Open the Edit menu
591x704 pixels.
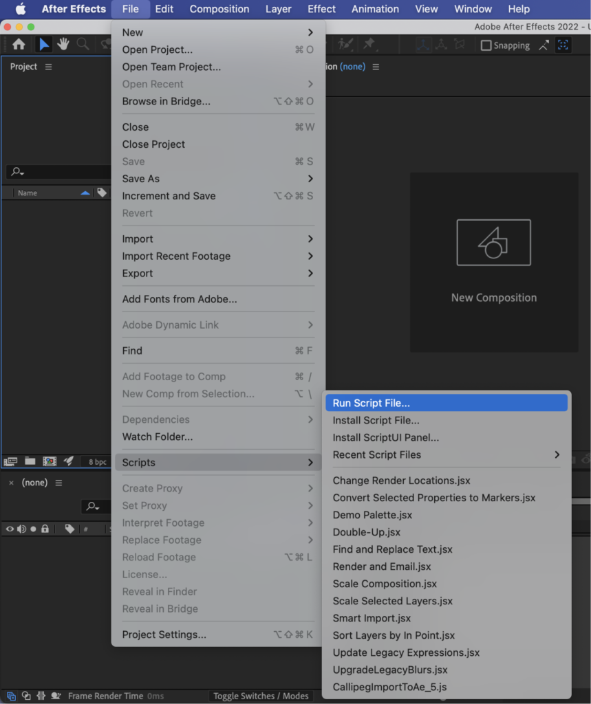coord(164,9)
